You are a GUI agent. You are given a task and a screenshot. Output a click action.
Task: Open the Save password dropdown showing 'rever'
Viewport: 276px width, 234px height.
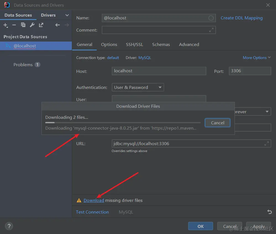(253, 112)
